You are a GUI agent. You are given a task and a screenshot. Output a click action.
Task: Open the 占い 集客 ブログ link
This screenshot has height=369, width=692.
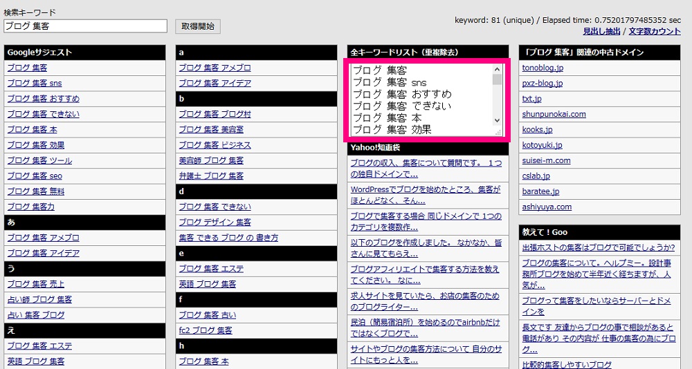tap(36, 315)
